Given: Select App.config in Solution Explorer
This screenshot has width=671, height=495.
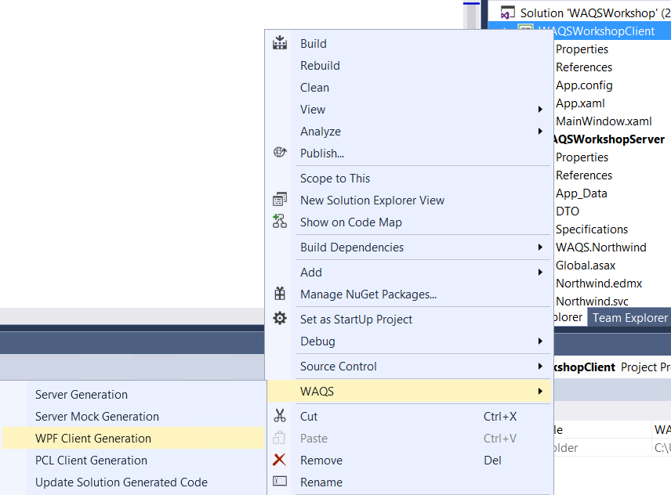Looking at the screenshot, I should [x=584, y=85].
